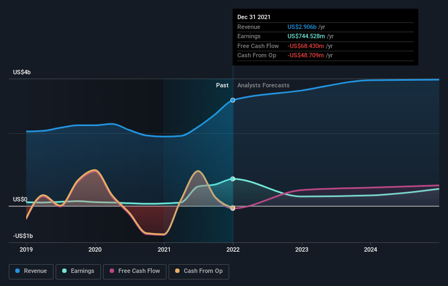Click the US$2.906b revenue value
Viewport: 448px width, 286px height.
click(x=302, y=27)
